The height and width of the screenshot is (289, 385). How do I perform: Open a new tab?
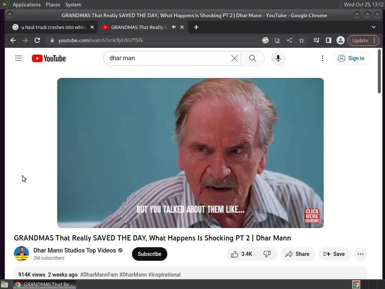tap(196, 27)
